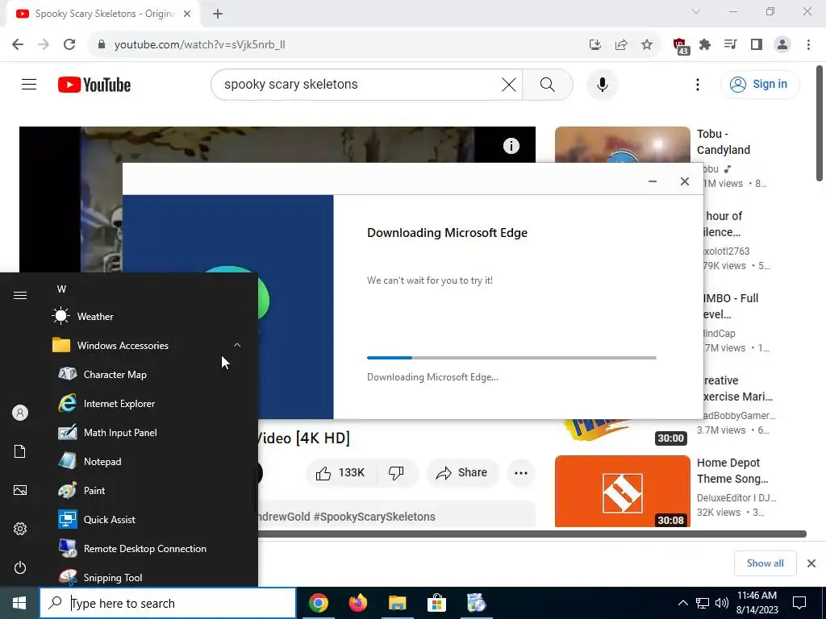Open Chrome profile avatar
This screenshot has height=619, width=826.
[x=782, y=45]
